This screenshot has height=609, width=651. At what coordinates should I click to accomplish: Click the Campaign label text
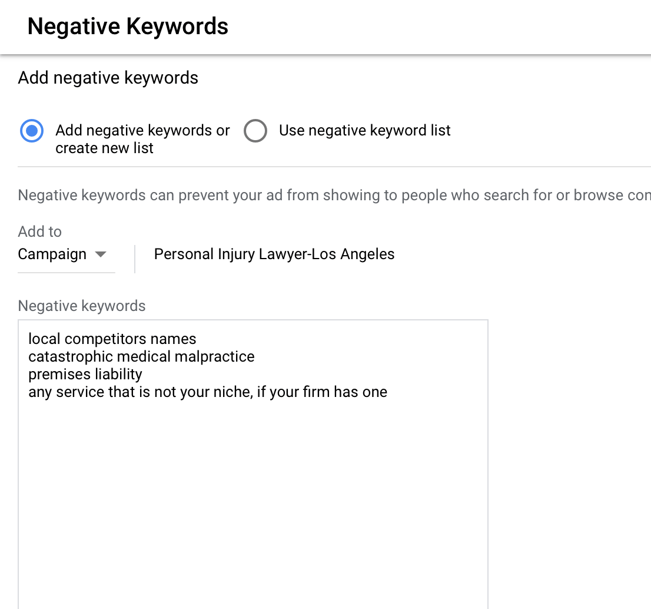coord(53,254)
